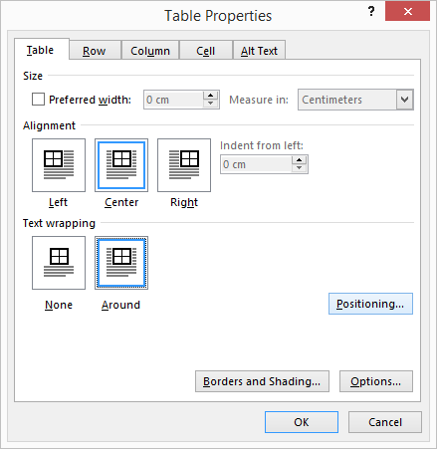The width and height of the screenshot is (437, 449).
Task: Go to the Alt Text tab
Action: [x=259, y=51]
